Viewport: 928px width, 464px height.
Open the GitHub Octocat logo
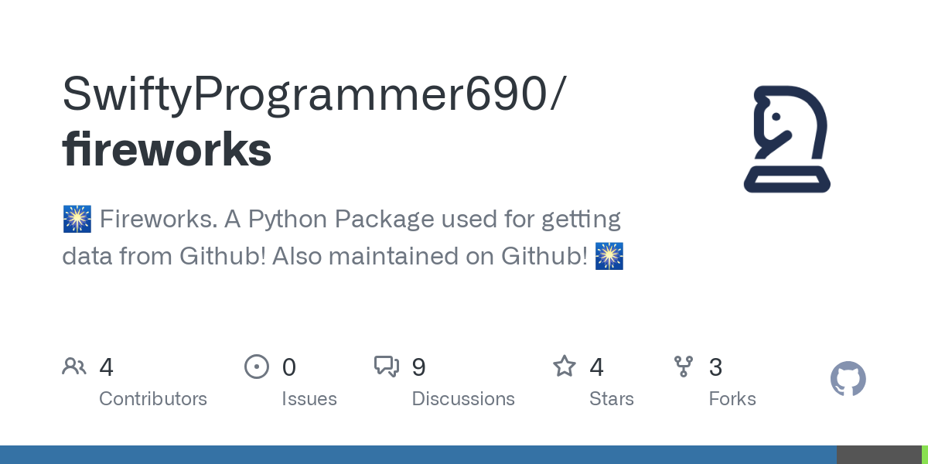click(x=848, y=379)
